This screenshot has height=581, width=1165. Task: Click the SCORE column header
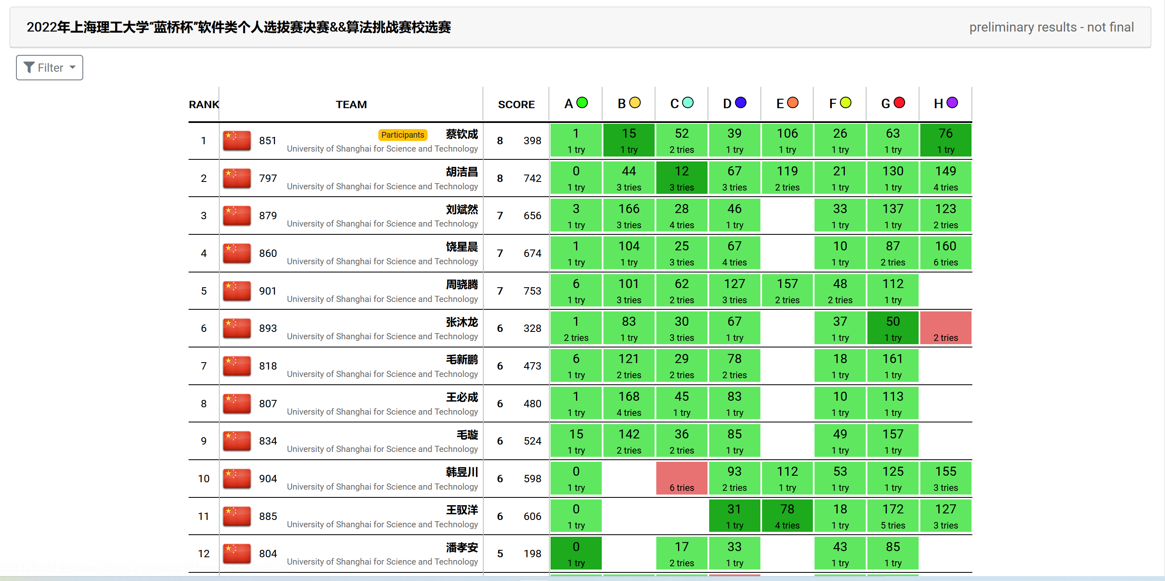click(516, 105)
